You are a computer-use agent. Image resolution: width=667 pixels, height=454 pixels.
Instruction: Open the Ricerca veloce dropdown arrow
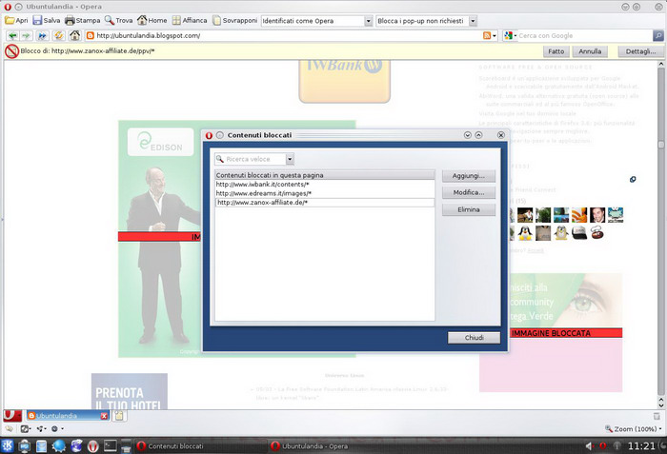[x=290, y=159]
